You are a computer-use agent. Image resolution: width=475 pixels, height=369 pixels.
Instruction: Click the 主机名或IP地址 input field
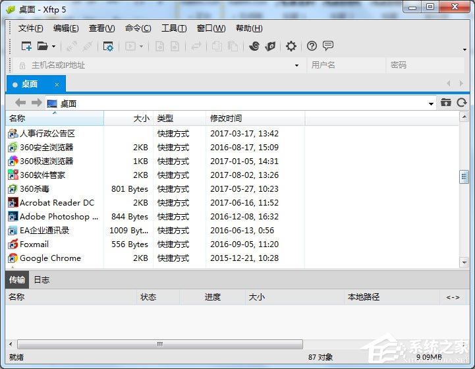(158, 65)
